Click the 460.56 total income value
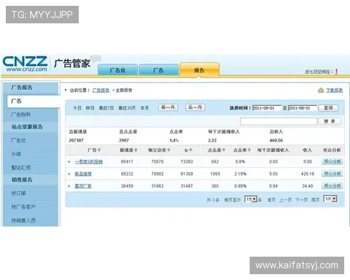Screen dimensions: 350x280 (276, 141)
